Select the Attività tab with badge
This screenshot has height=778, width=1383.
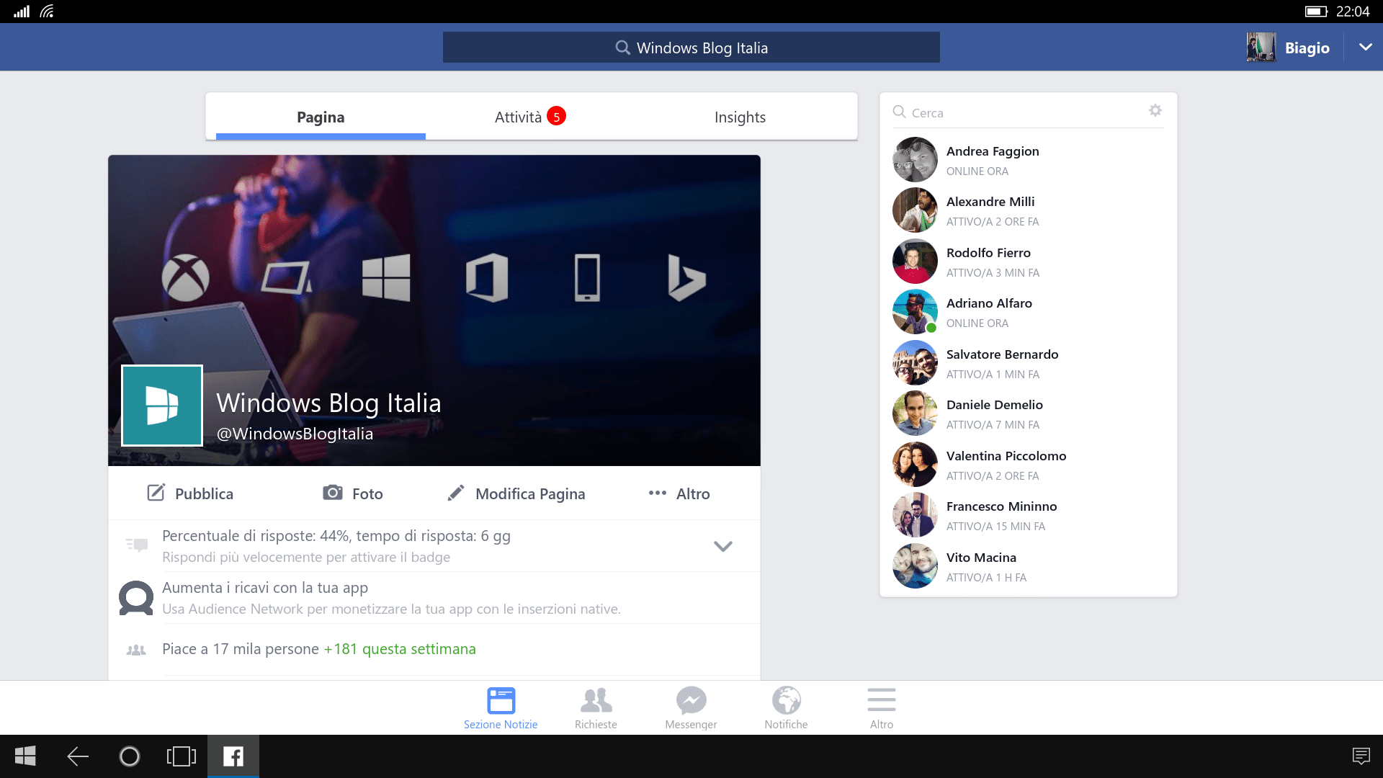(530, 116)
